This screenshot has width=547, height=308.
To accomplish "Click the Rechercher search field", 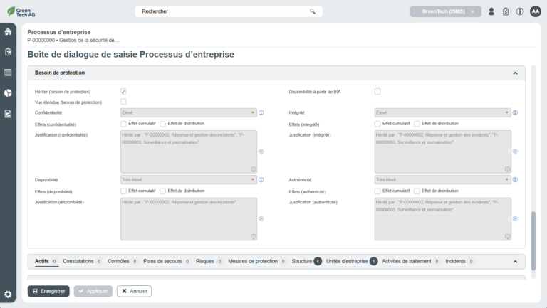I will click(x=228, y=11).
